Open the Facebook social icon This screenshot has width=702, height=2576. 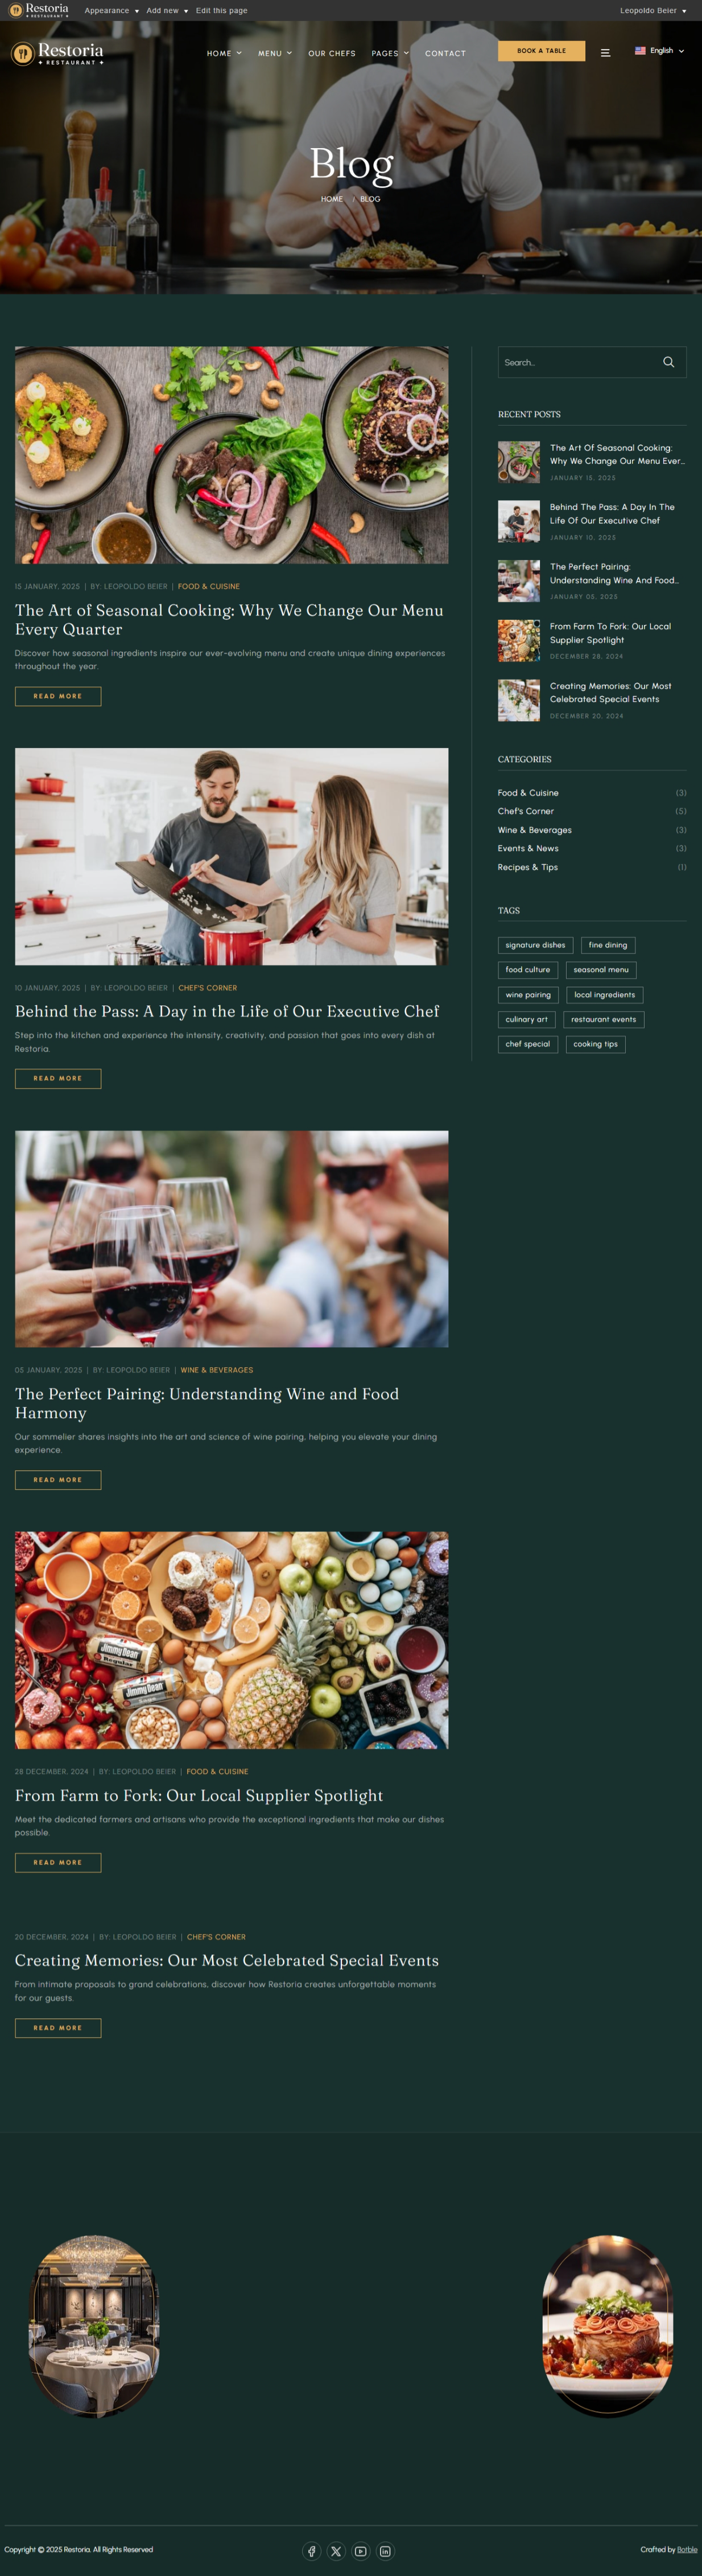[x=312, y=2551]
